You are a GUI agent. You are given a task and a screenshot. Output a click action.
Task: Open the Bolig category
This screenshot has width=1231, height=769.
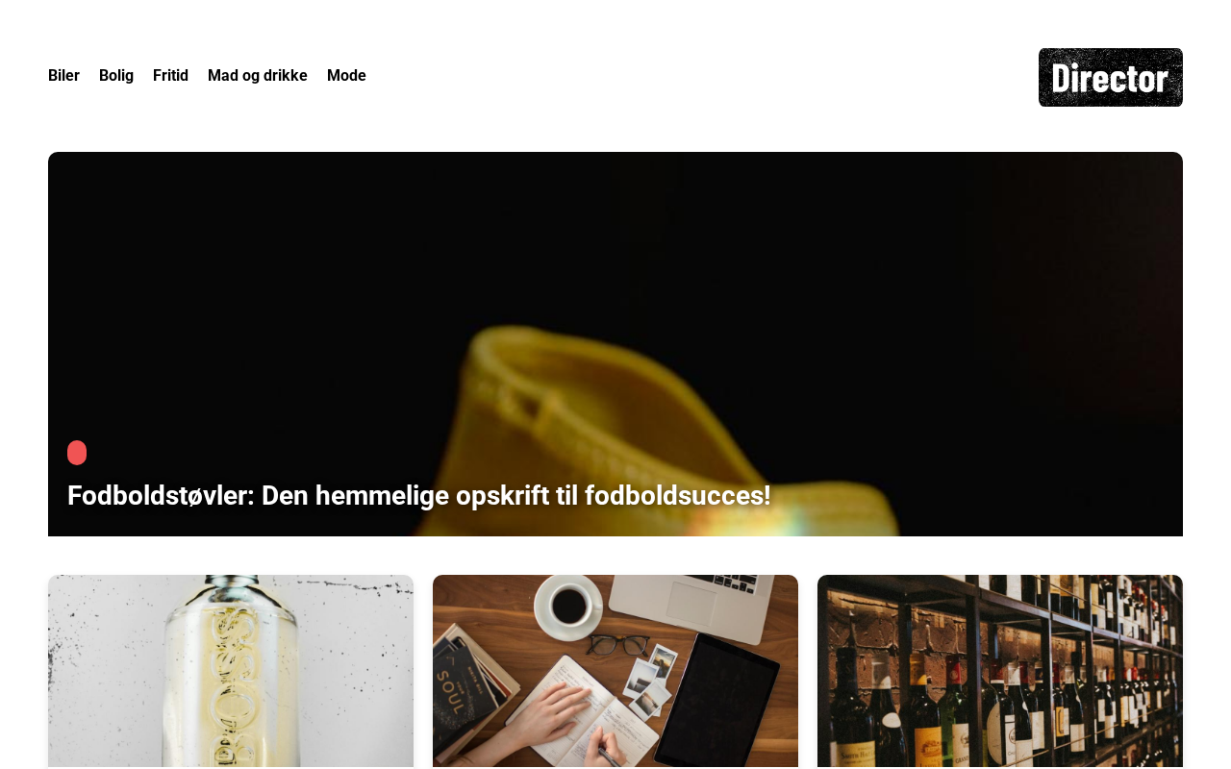(116, 76)
